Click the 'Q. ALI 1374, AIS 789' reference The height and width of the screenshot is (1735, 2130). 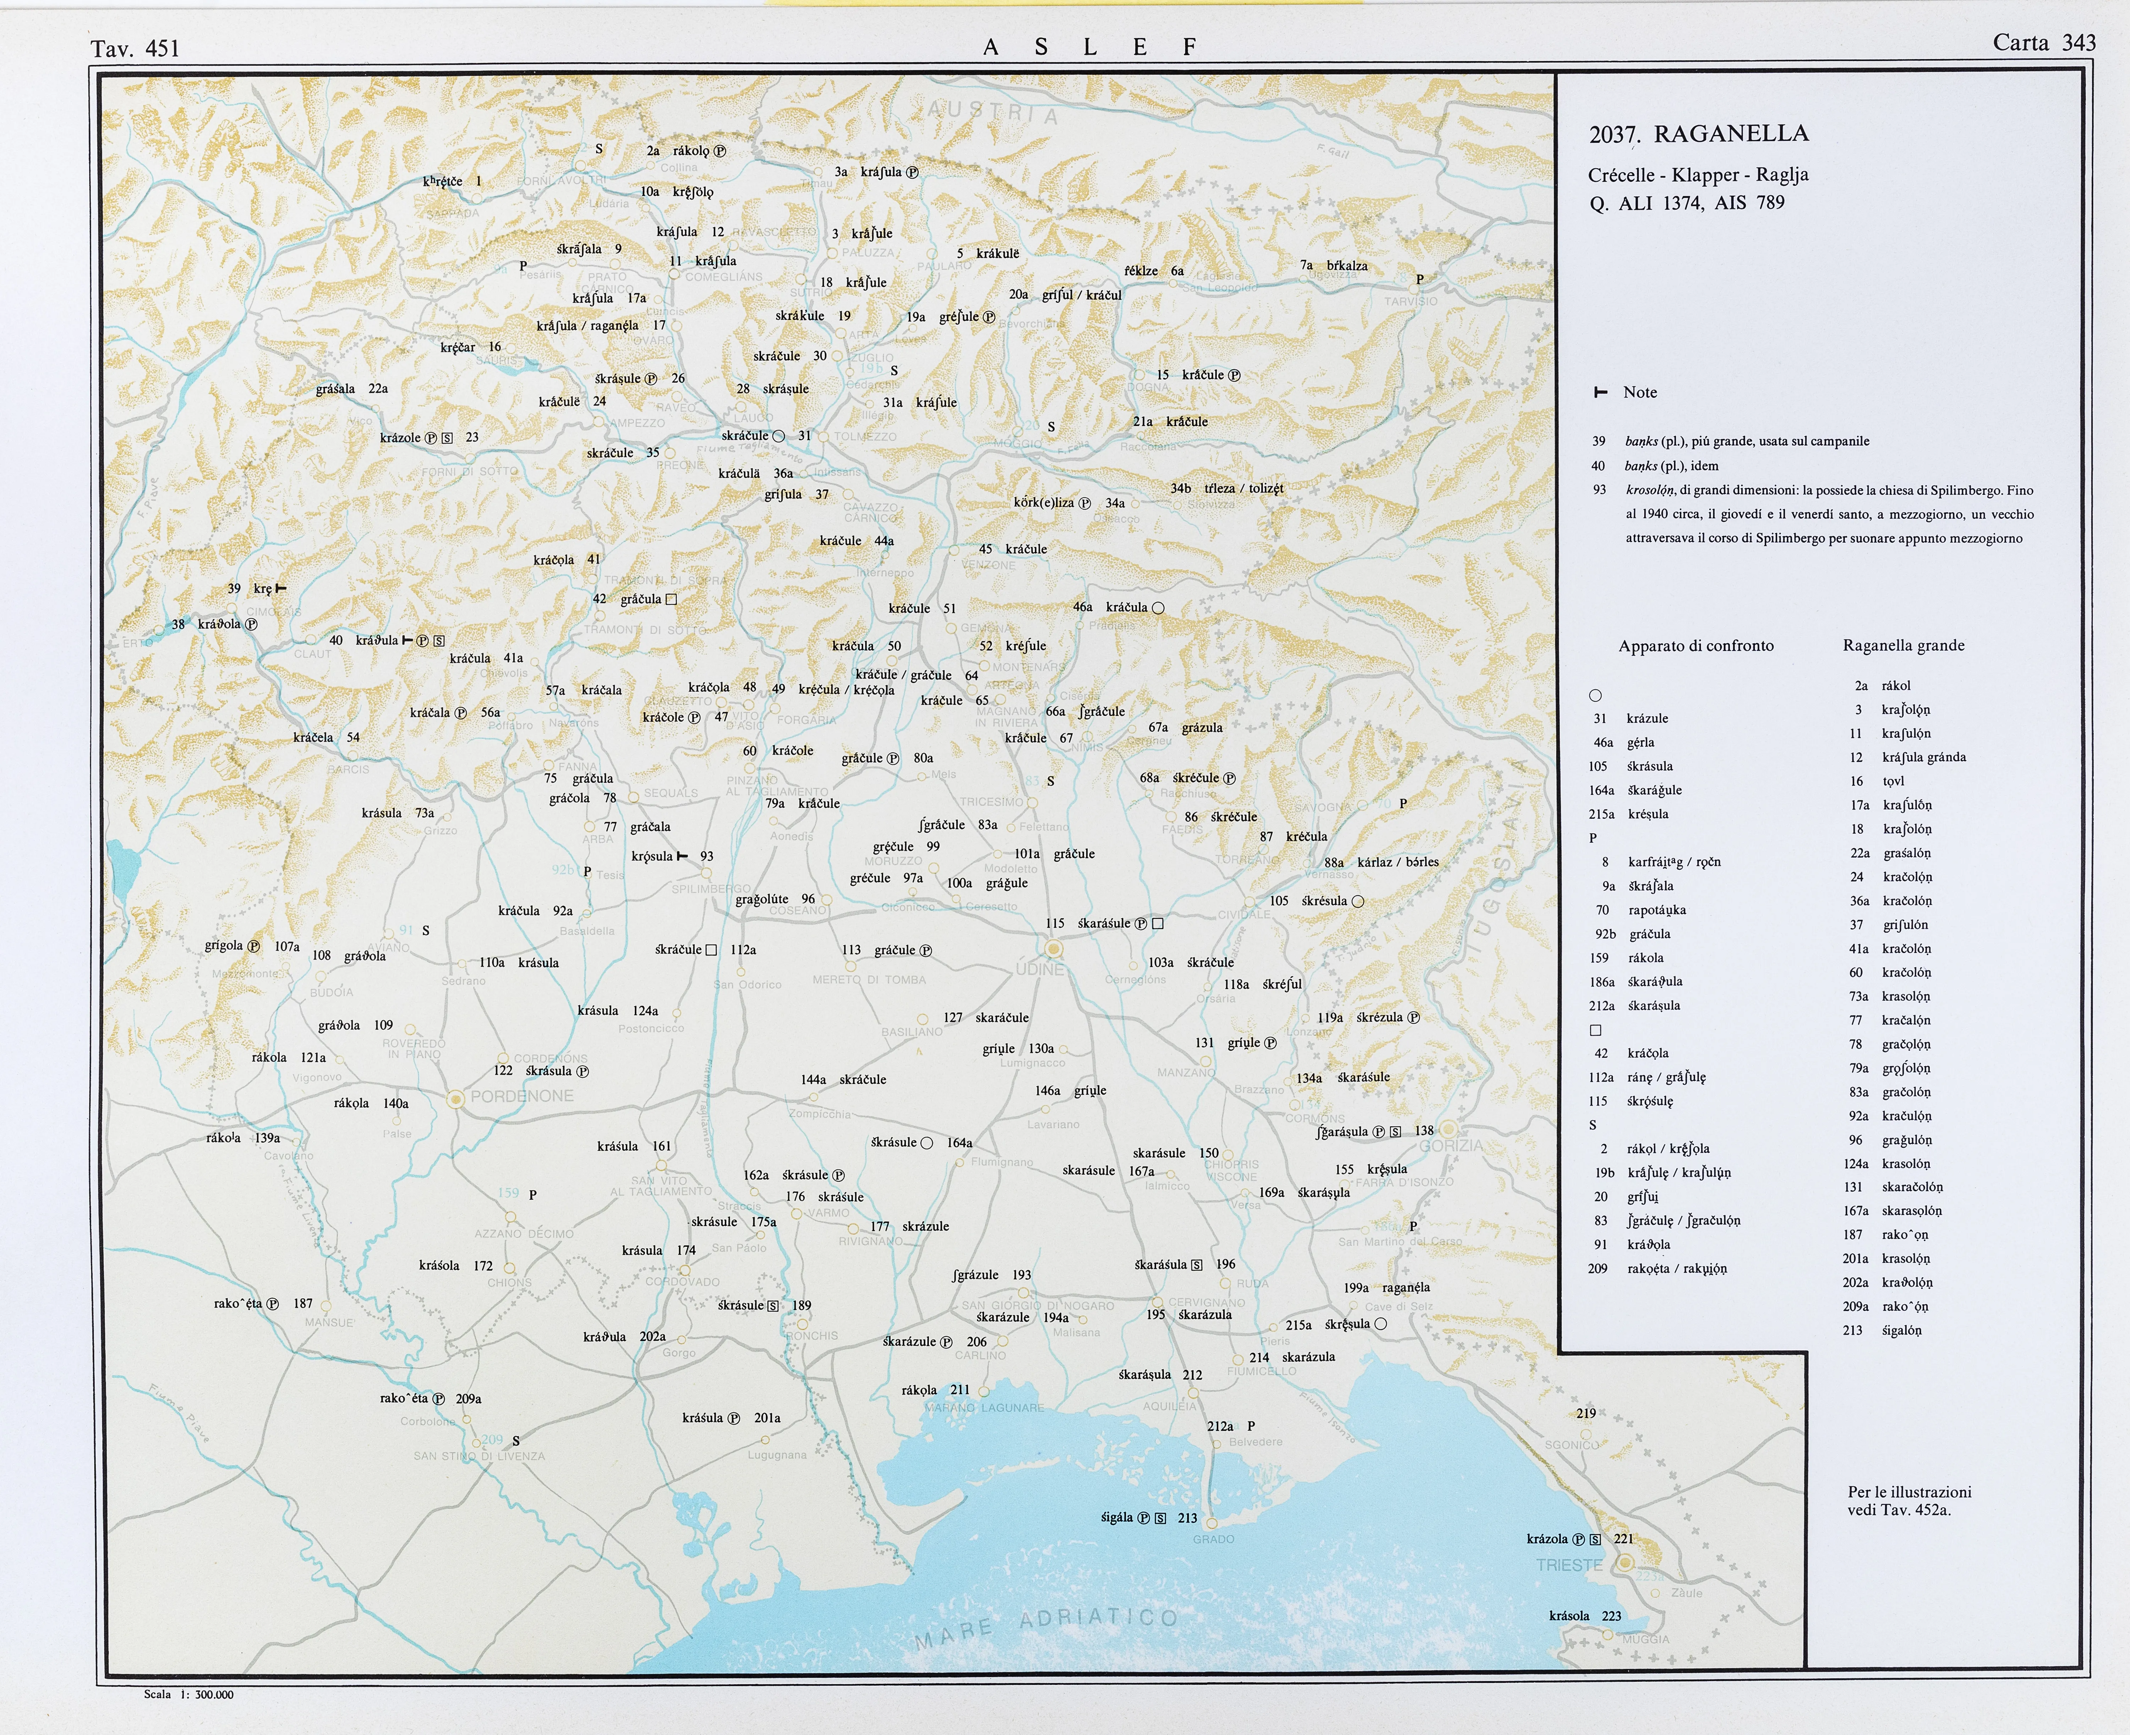[1686, 203]
